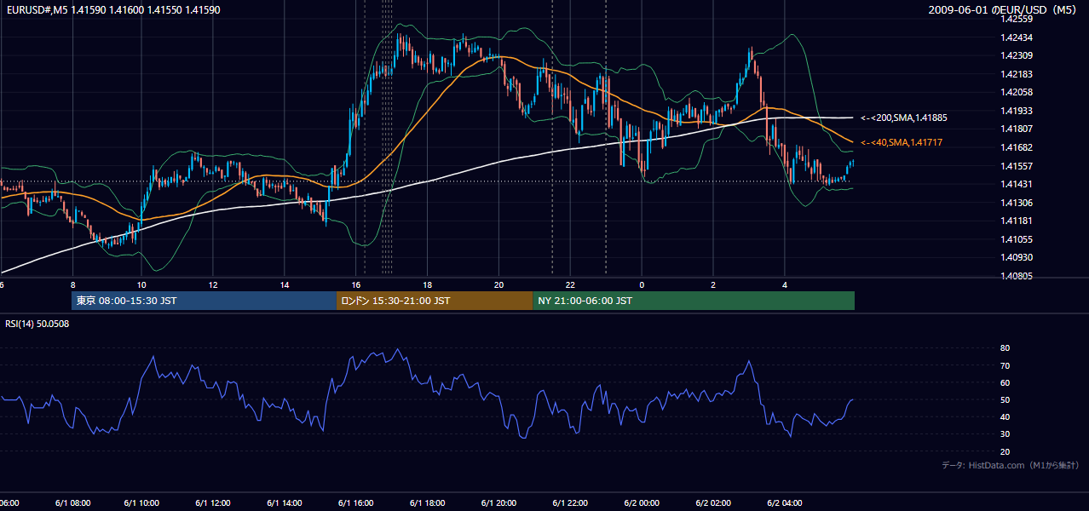
Task: Select the NY 21:00-06:00 JST session bar
Action: (694, 301)
